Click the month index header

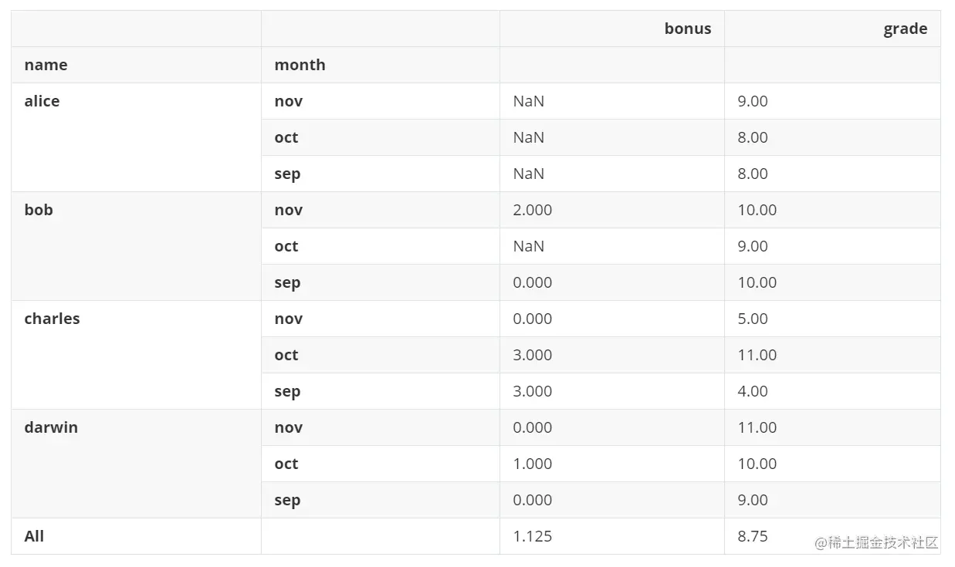[300, 66]
